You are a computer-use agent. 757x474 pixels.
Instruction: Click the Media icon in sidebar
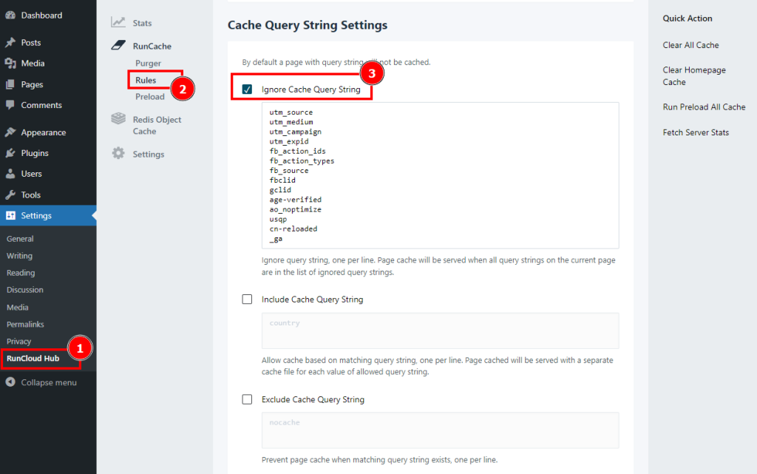pyautogui.click(x=10, y=64)
